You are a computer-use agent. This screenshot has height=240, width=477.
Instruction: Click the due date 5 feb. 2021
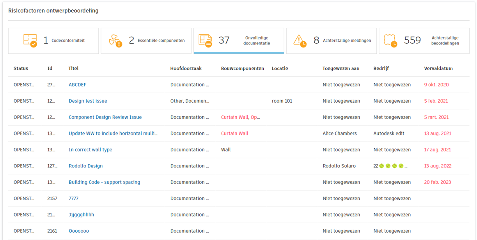click(436, 101)
